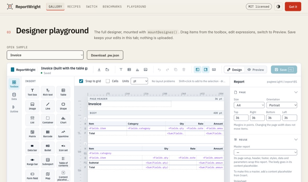Click the open folder icon in toolbar
This screenshot has height=182, width=308.
point(107,69)
